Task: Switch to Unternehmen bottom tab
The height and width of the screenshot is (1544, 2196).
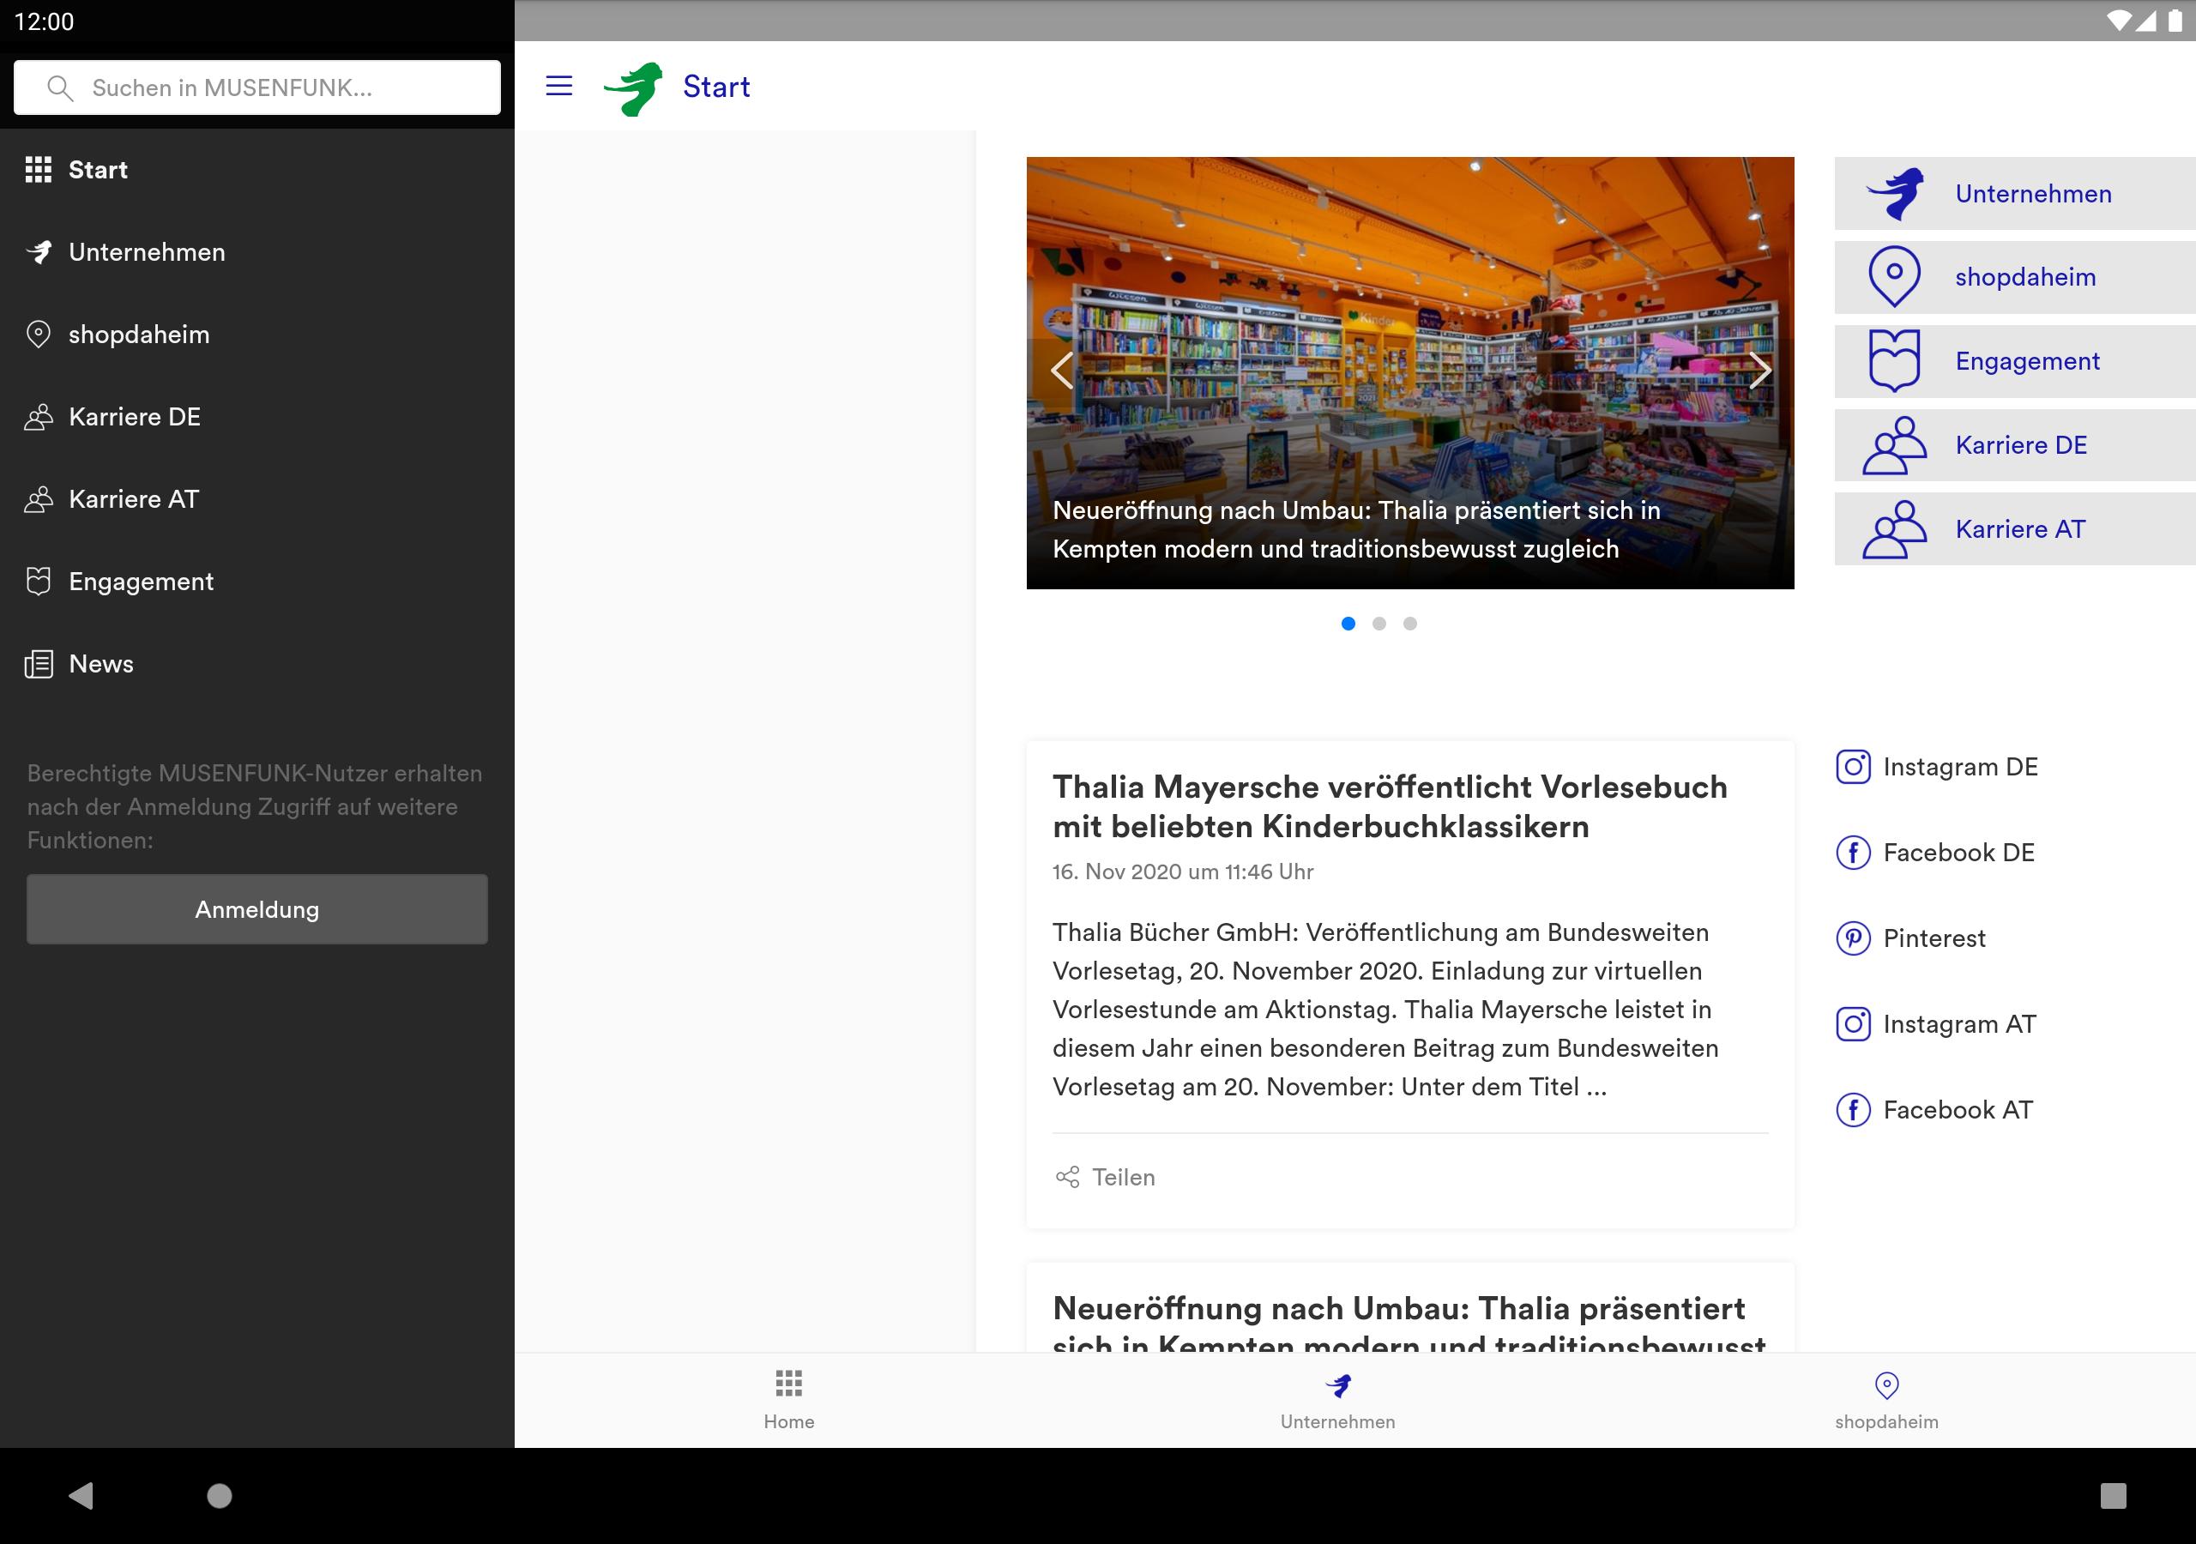Action: pyautogui.click(x=1338, y=1400)
